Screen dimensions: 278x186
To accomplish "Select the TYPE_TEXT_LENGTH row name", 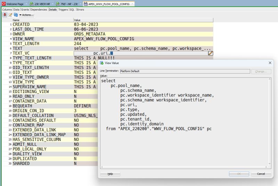I will pos(32,58).
